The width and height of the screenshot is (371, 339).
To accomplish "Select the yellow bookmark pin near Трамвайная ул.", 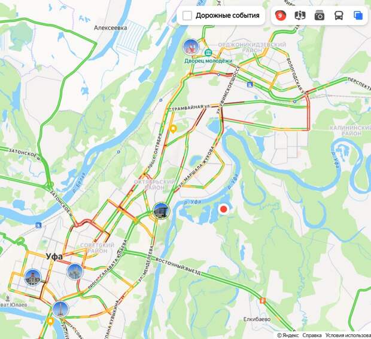I will 173,129.
